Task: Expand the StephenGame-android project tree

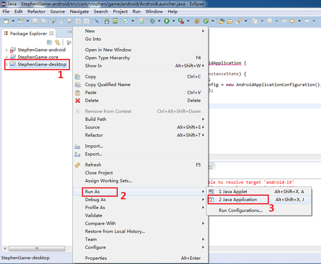Action: [x=7, y=50]
